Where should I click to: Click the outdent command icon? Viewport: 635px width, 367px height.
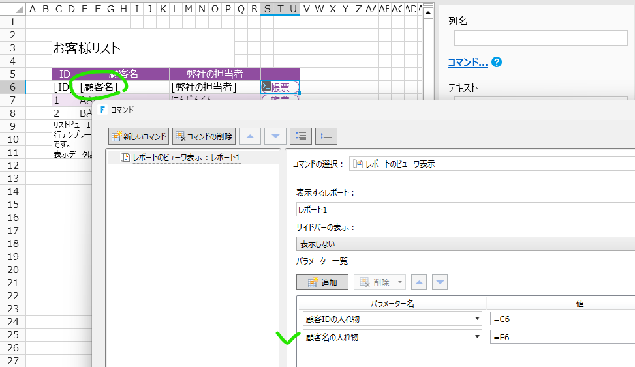point(326,136)
